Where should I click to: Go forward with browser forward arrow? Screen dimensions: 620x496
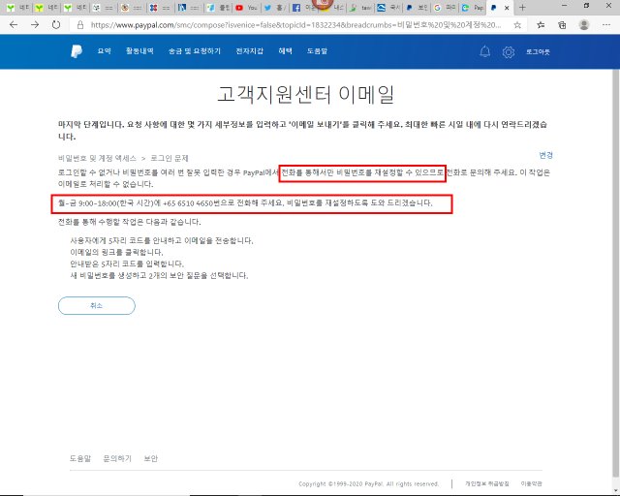[x=35, y=25]
